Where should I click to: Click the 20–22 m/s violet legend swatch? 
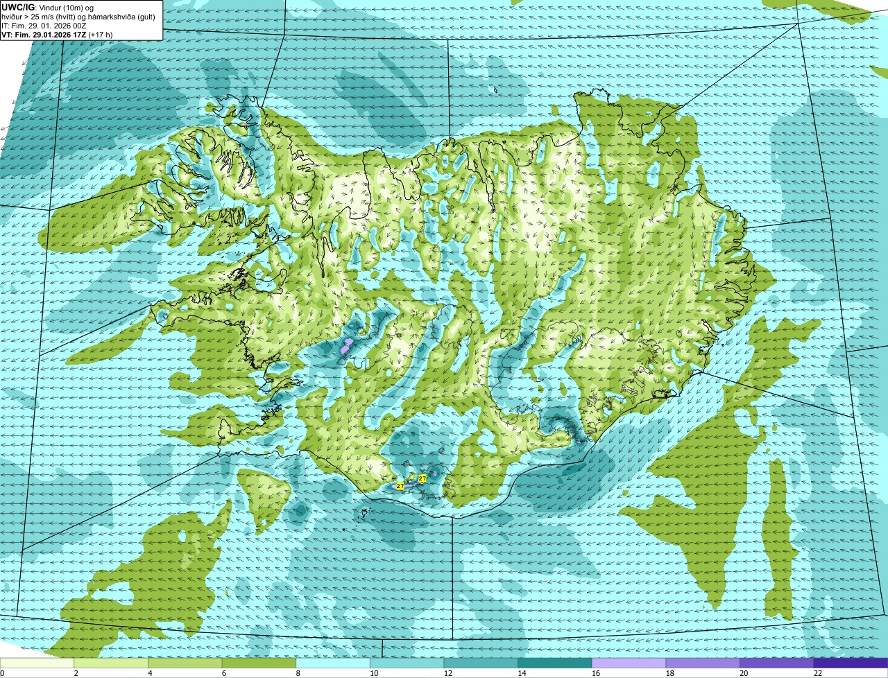click(x=777, y=663)
